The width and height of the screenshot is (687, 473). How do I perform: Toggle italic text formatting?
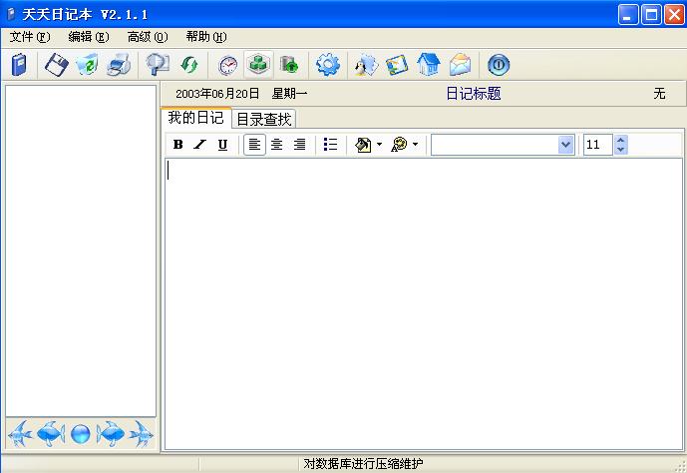(199, 145)
